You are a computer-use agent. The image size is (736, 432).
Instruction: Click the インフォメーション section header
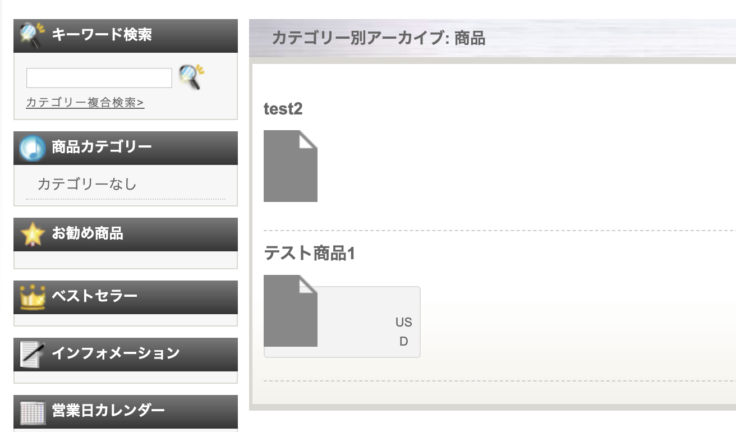[x=126, y=355]
